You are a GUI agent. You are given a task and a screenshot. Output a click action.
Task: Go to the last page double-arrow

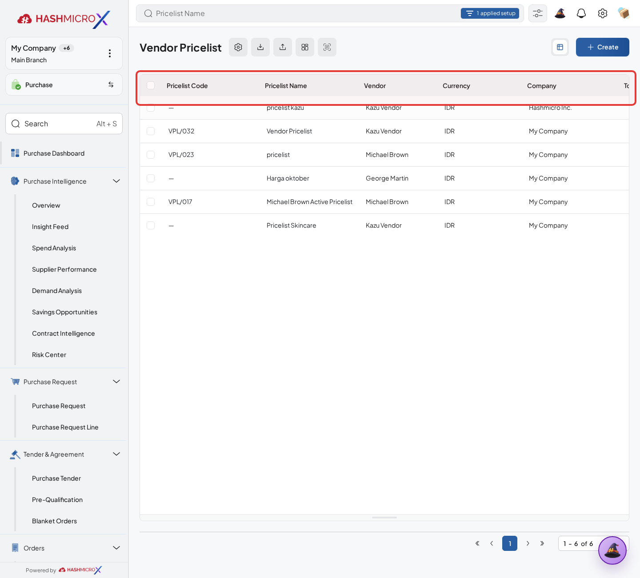[542, 543]
